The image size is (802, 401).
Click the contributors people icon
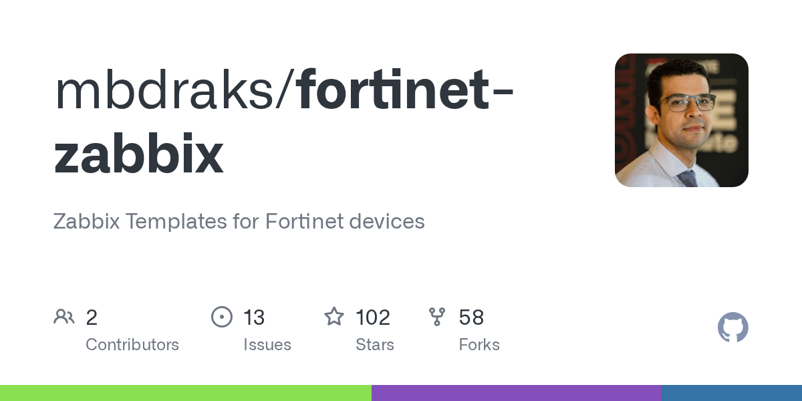click(64, 317)
